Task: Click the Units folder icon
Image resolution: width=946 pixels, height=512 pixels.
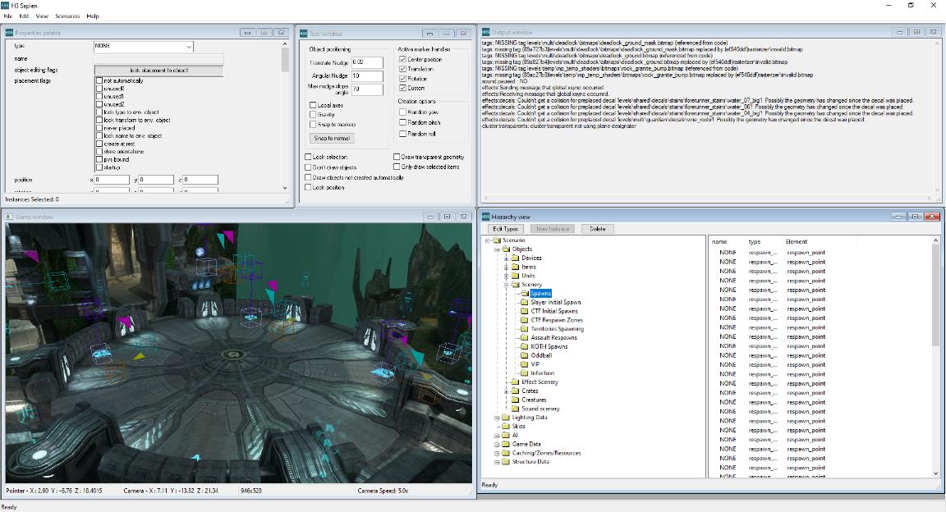Action: click(x=515, y=276)
